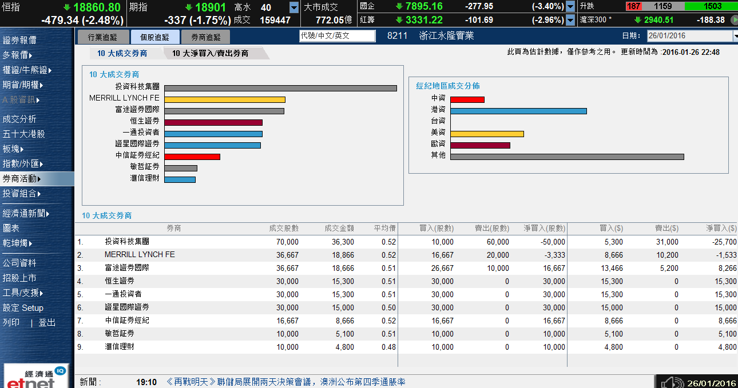
Task: Click 富途證券國際 in the table
Action: (x=126, y=267)
